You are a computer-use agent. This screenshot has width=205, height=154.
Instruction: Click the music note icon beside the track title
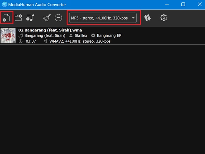pyautogui.click(x=20, y=36)
